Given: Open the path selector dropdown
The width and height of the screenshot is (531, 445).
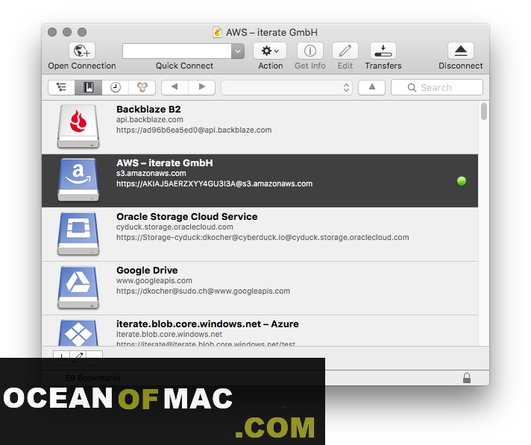Looking at the screenshot, I should pyautogui.click(x=286, y=88).
